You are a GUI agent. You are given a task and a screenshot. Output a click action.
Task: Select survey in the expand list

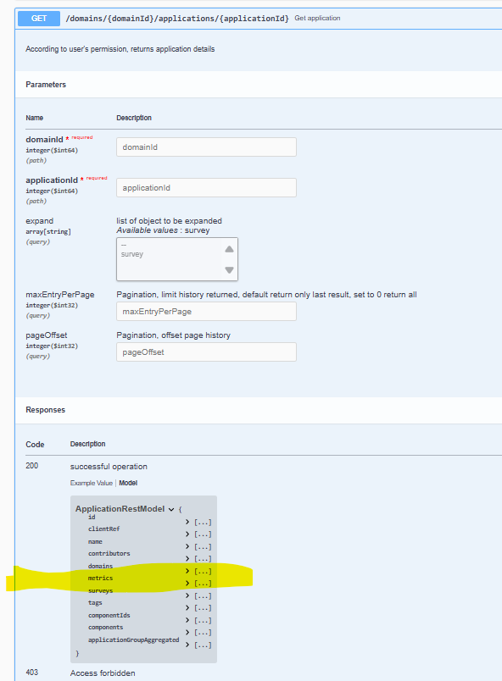(132, 254)
